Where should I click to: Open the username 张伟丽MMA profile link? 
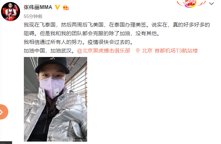tap(38, 7)
